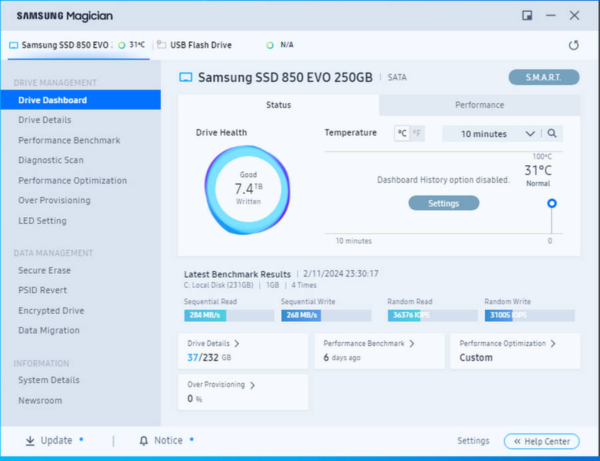600x461 pixels.
Task: Click the temperature gauge slider marker
Action: click(551, 204)
